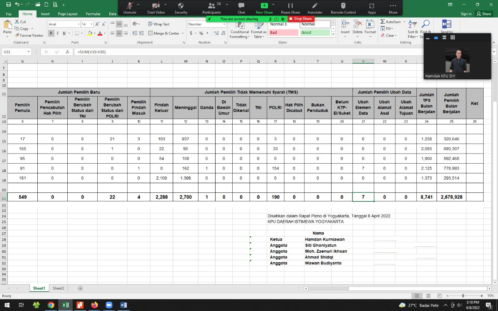Open the Number format dropdown
The width and height of the screenshot is (498, 311).
pos(224,24)
